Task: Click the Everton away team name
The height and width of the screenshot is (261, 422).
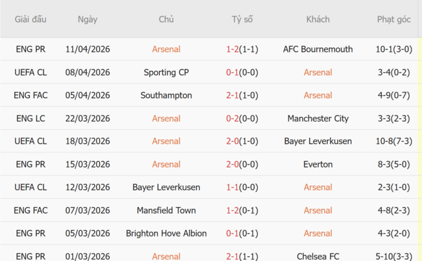Action: click(317, 164)
